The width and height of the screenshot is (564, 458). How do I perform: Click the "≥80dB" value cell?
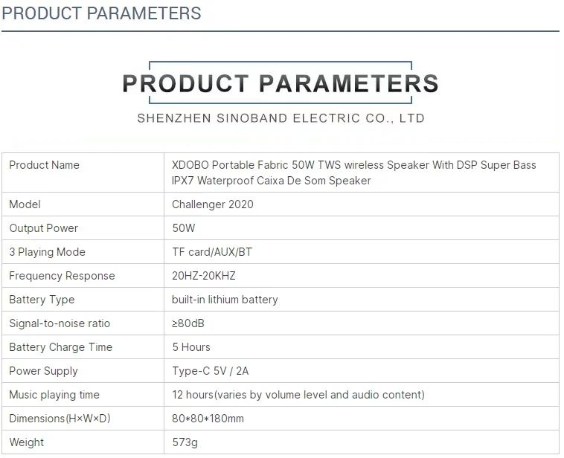pos(190,323)
